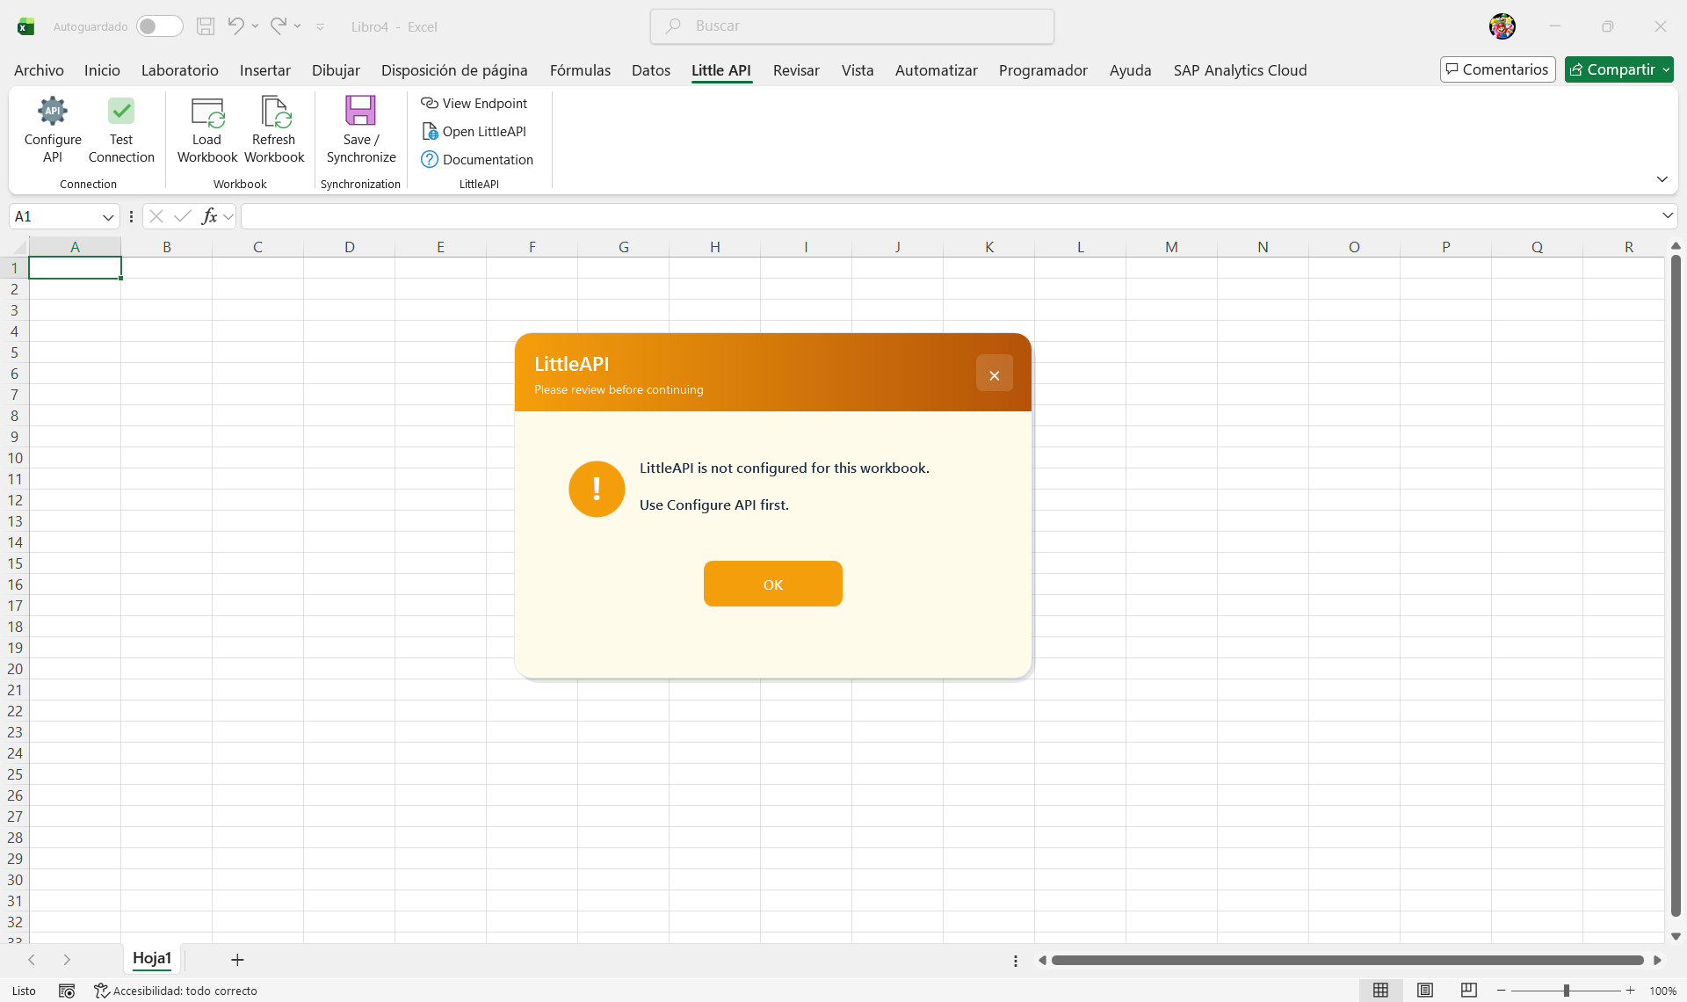The image size is (1687, 1002).
Task: Switch to Normal view in status bar
Action: click(1381, 991)
